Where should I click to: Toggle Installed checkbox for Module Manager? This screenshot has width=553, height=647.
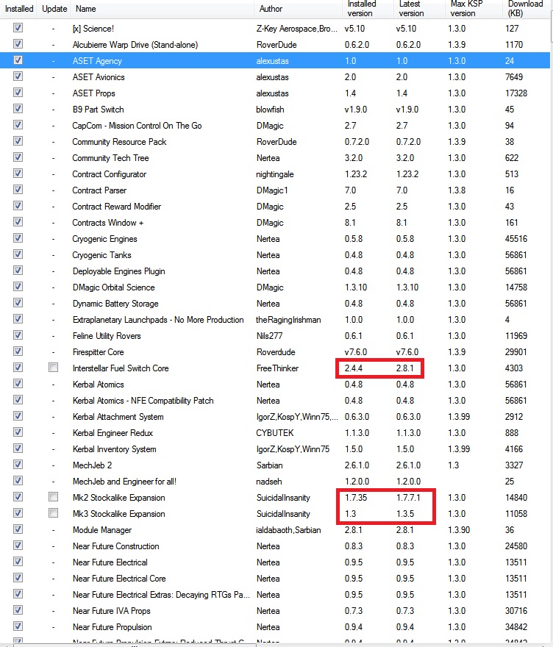[18, 529]
